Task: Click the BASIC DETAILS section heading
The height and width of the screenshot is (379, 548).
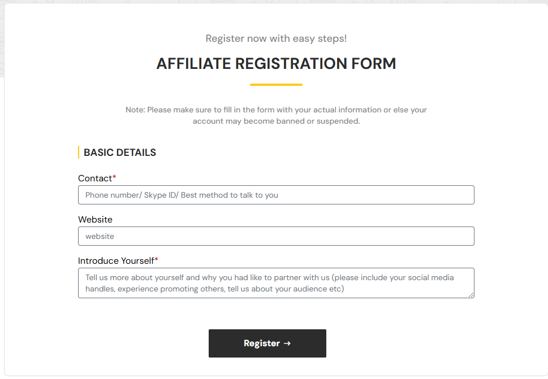Action: 120,153
